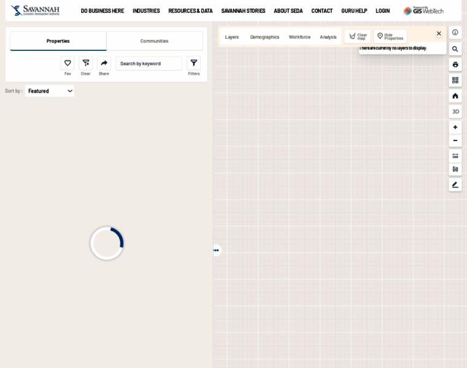Open the Filters funnel icon
467x368 pixels.
(x=194, y=63)
